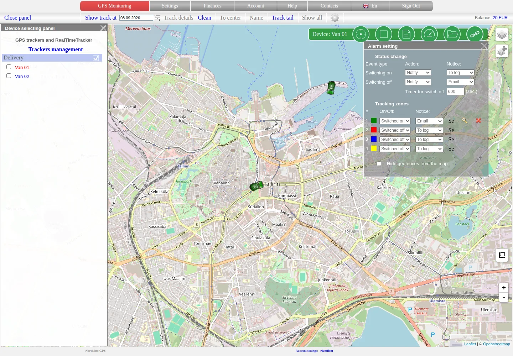This screenshot has height=356, width=513.
Task: Open the folder icon in device toolbar
Action: tap(452, 34)
